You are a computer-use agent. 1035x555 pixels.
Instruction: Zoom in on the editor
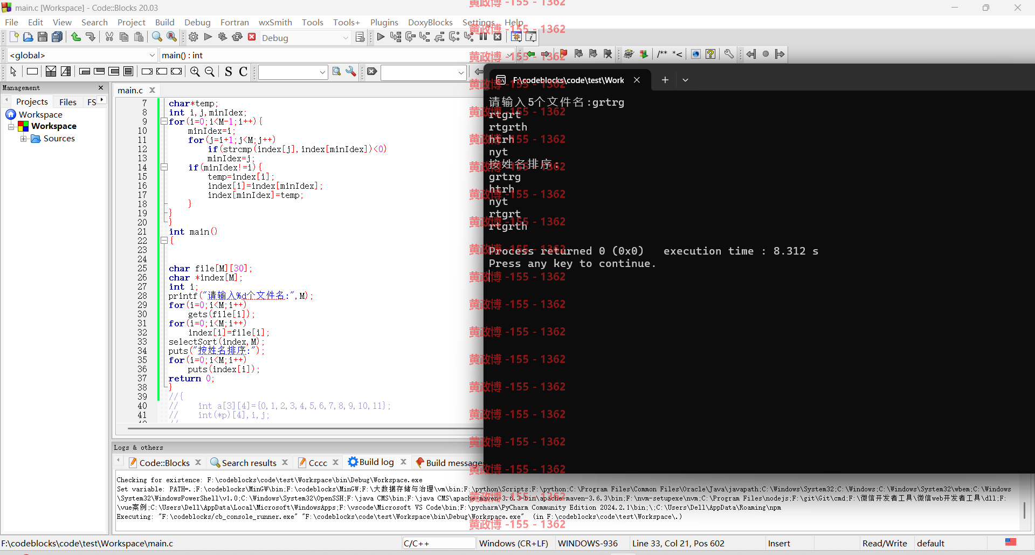coord(195,72)
